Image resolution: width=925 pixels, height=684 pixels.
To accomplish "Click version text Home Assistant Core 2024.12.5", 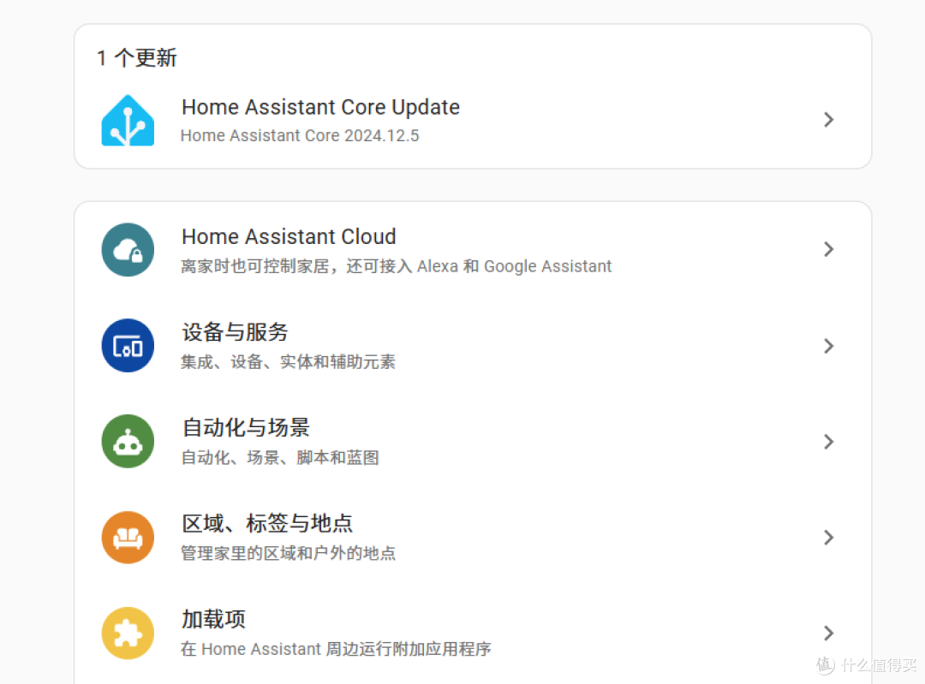I will [300, 135].
